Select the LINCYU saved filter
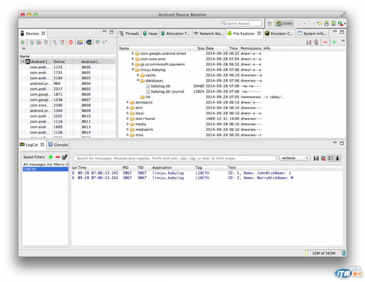 (x=45, y=169)
